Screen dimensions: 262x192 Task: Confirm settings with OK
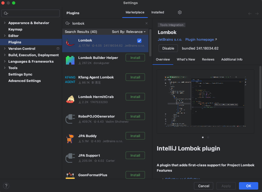[x=248, y=186]
